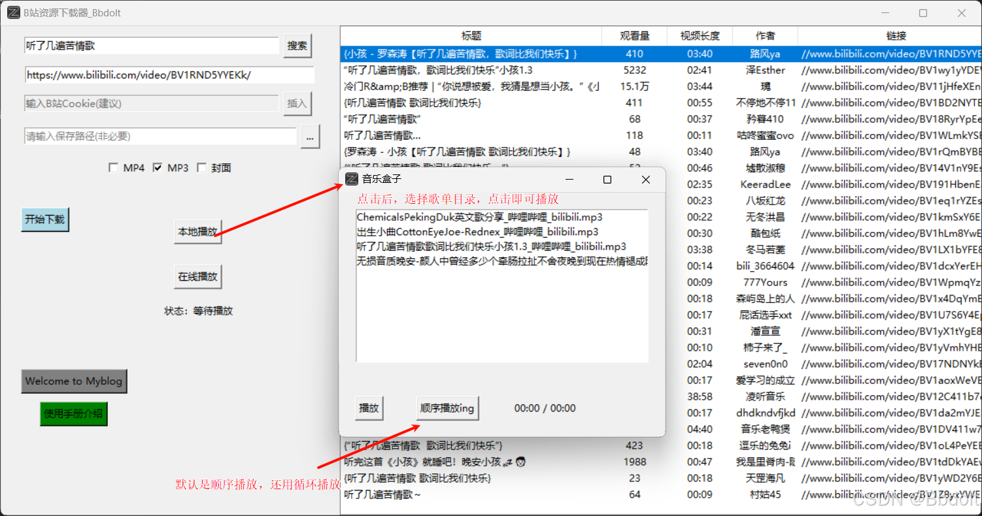Maximize the 音乐盒子 window
982x516 pixels.
[x=607, y=180]
